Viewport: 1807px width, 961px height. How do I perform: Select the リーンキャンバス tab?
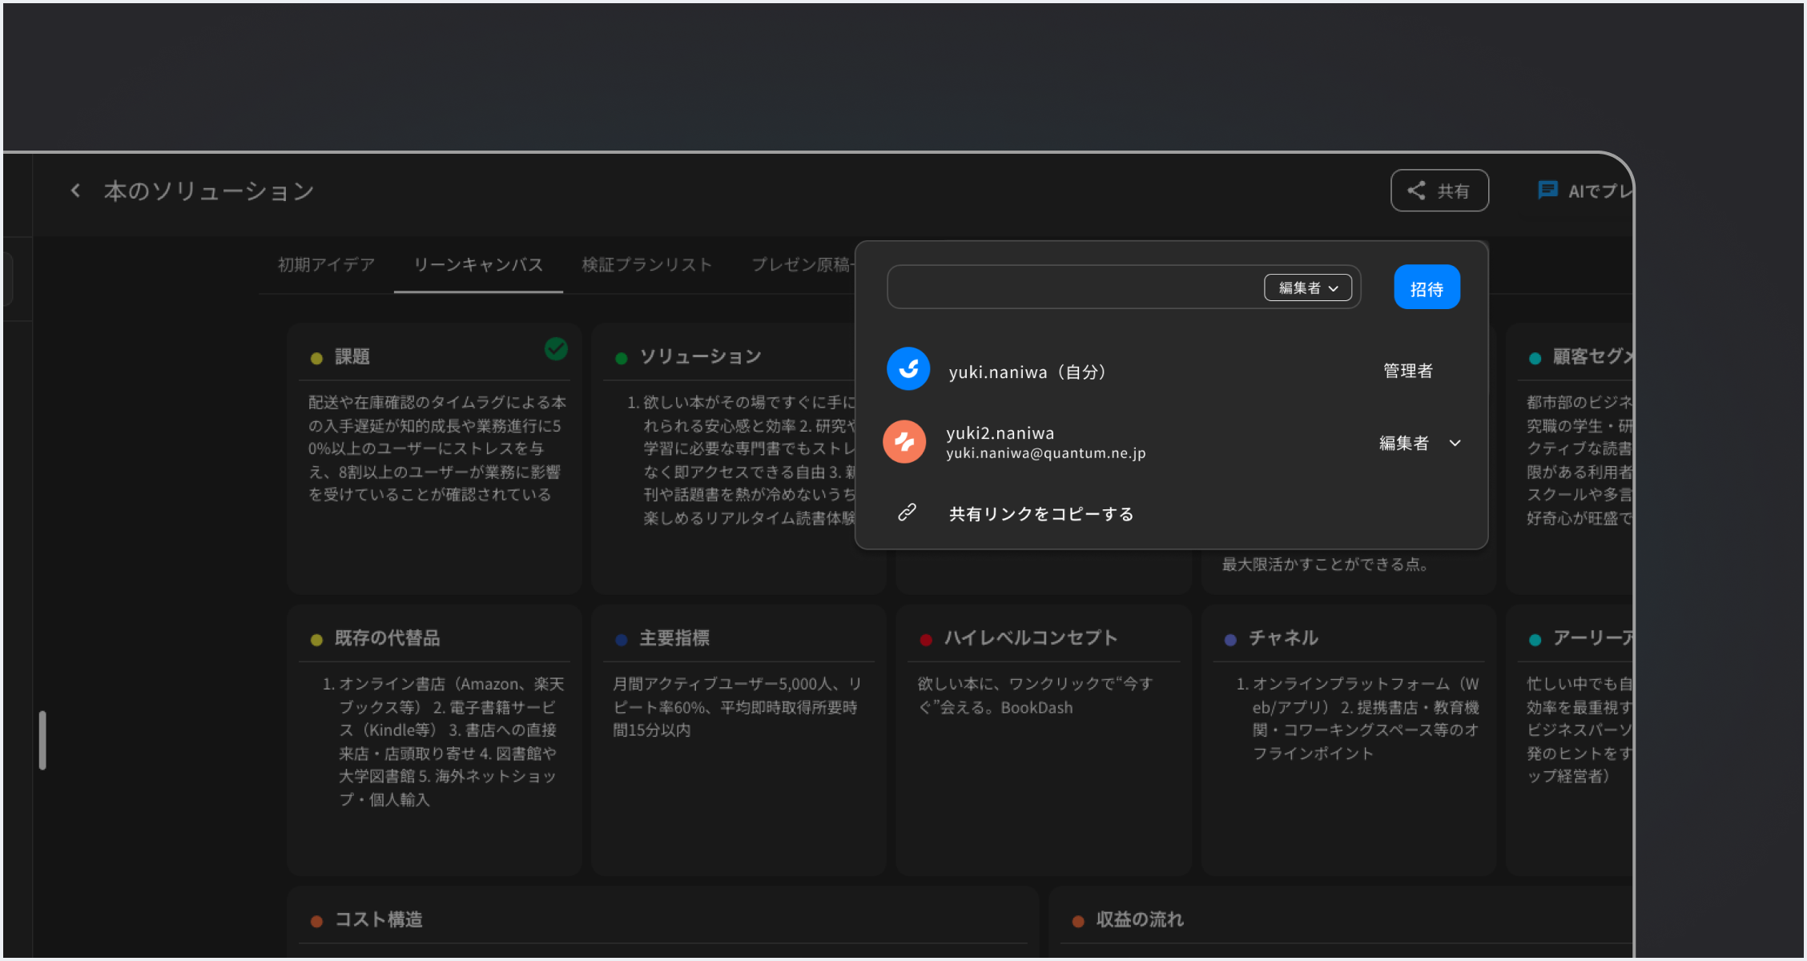pos(478,265)
